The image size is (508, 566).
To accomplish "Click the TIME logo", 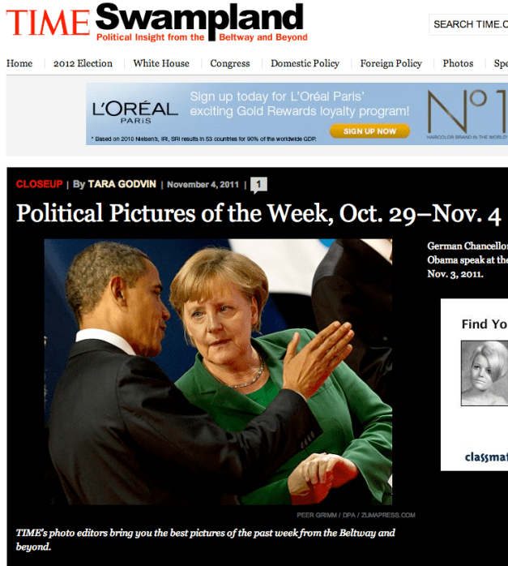I will click(48, 23).
